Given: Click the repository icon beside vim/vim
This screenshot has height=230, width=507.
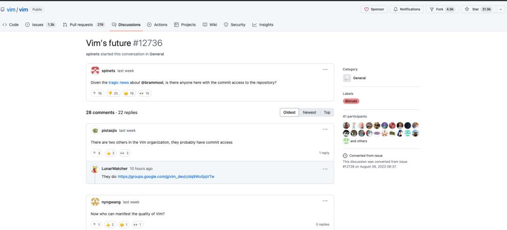Looking at the screenshot, I should (x=3, y=9).
